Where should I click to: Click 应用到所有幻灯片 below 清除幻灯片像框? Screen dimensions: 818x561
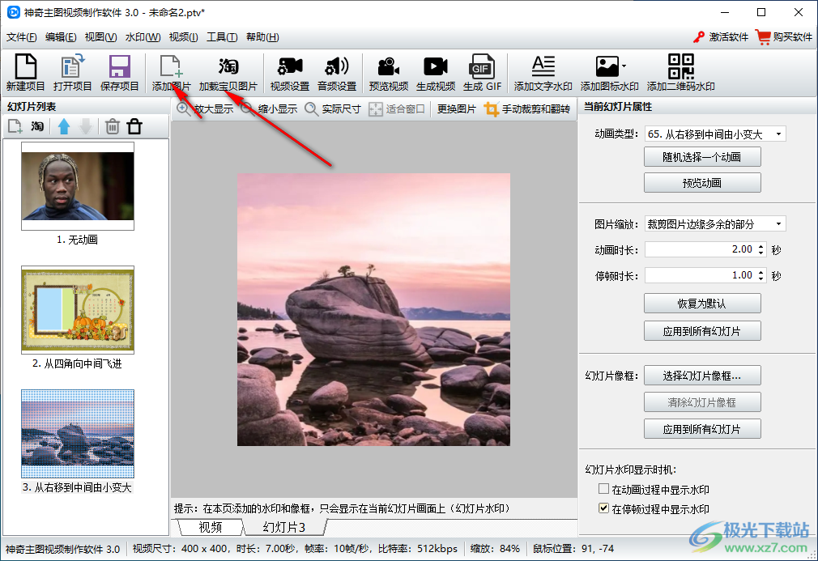pos(702,429)
